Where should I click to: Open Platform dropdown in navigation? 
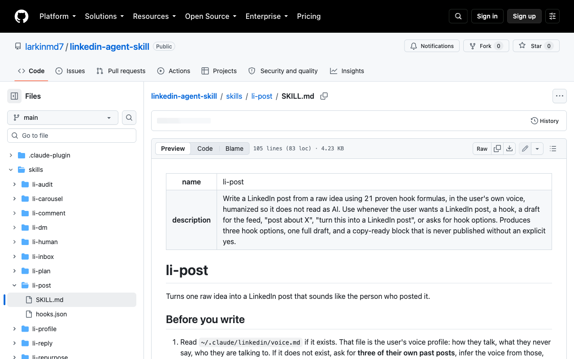click(57, 16)
